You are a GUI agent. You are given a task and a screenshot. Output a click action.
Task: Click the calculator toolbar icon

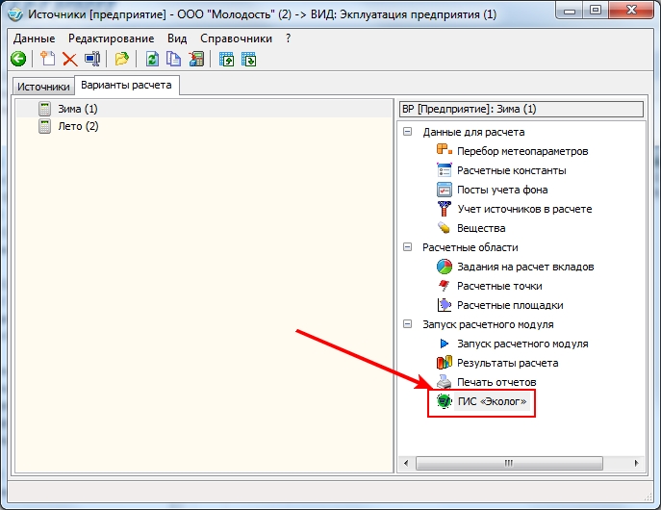196,60
